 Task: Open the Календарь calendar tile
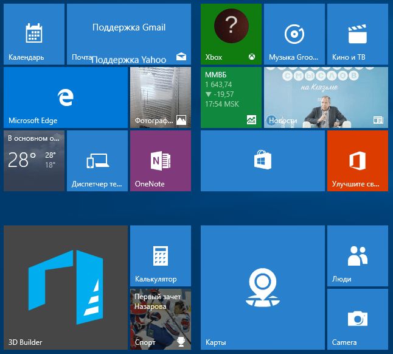(x=34, y=34)
